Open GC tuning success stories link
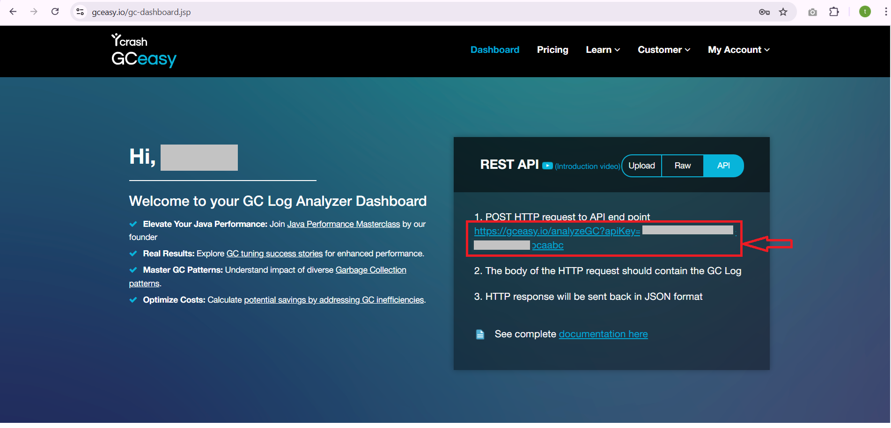 point(274,254)
